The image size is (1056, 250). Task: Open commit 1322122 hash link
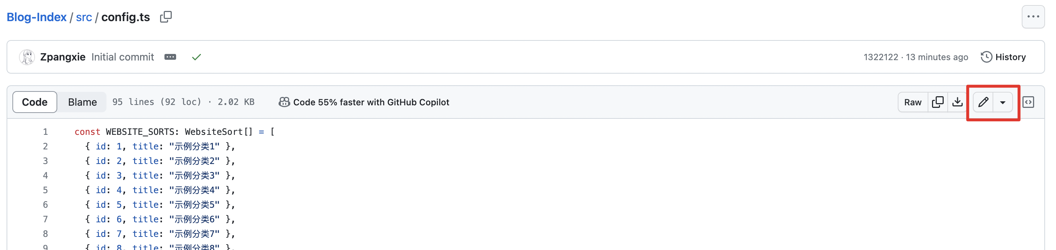tap(881, 57)
